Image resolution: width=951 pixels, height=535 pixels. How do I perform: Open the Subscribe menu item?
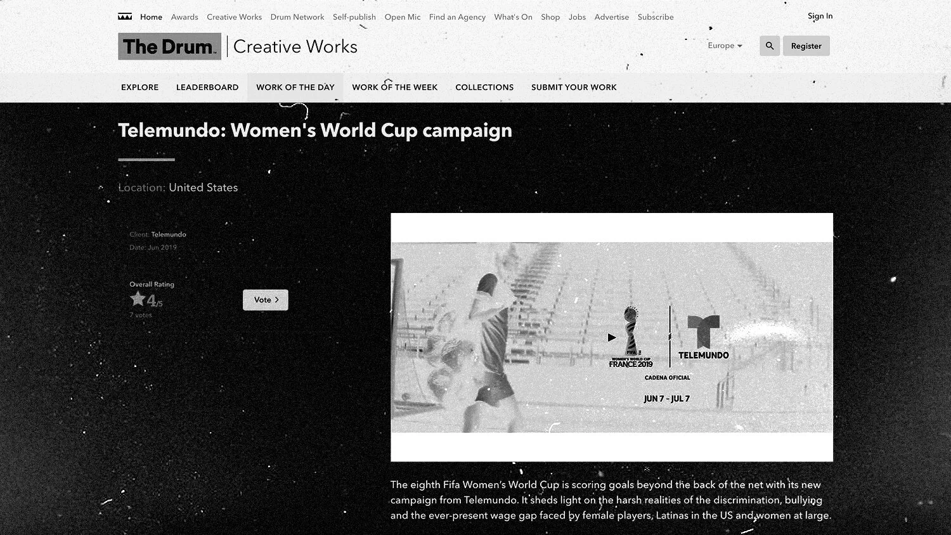pyautogui.click(x=656, y=17)
